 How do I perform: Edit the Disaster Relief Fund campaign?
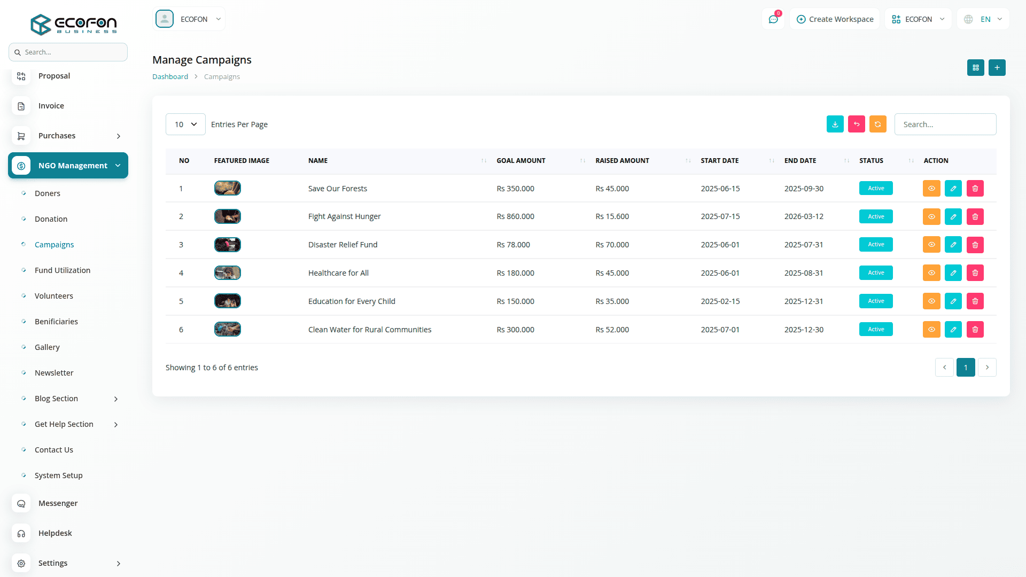pos(953,245)
